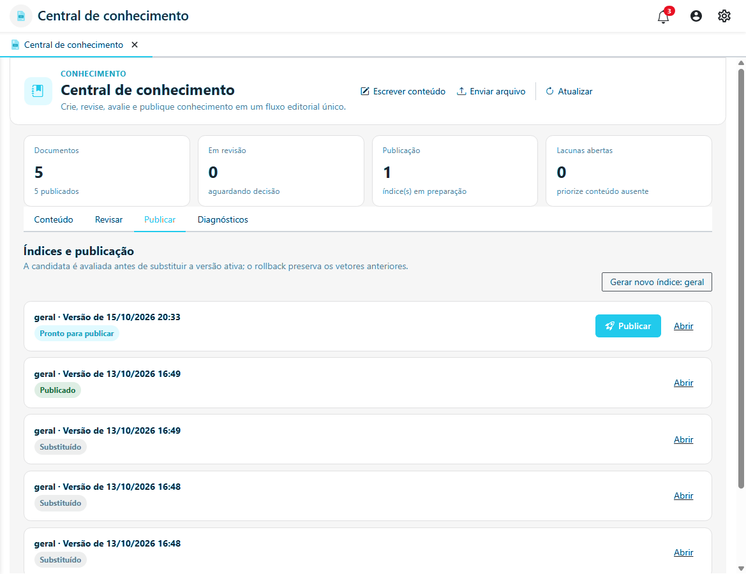Click the Pronto para publicar badge

tap(77, 334)
